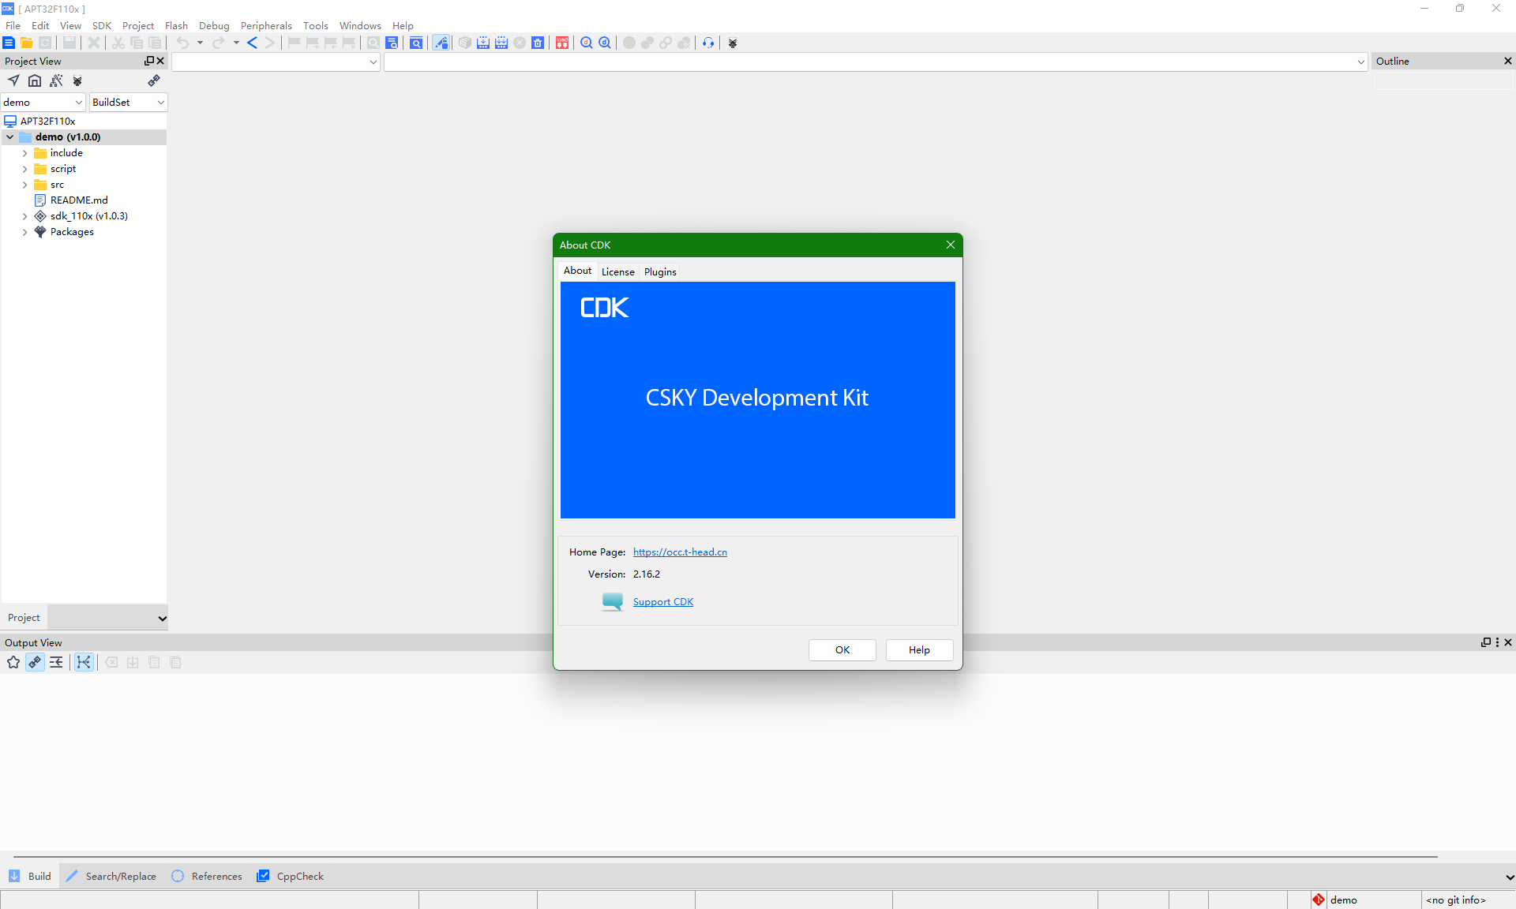Click the Save file toolbar icon
Screen dimensions: 1516x909
[x=69, y=43]
